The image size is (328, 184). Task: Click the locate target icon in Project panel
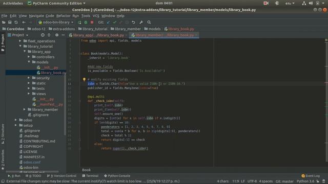[x=43, y=35]
